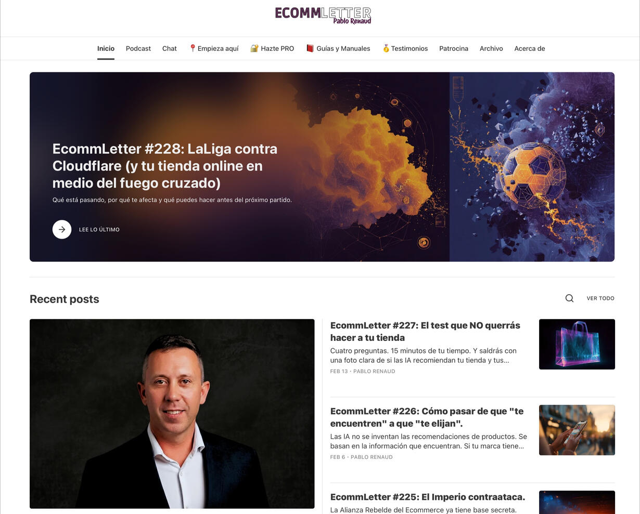Click the medal icon beside Testimonios
The width and height of the screenshot is (640, 514).
(386, 48)
